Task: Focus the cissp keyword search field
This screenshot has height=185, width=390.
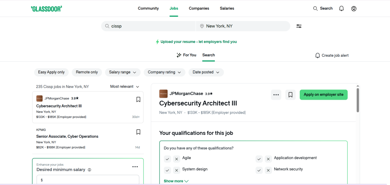Action: coord(148,26)
